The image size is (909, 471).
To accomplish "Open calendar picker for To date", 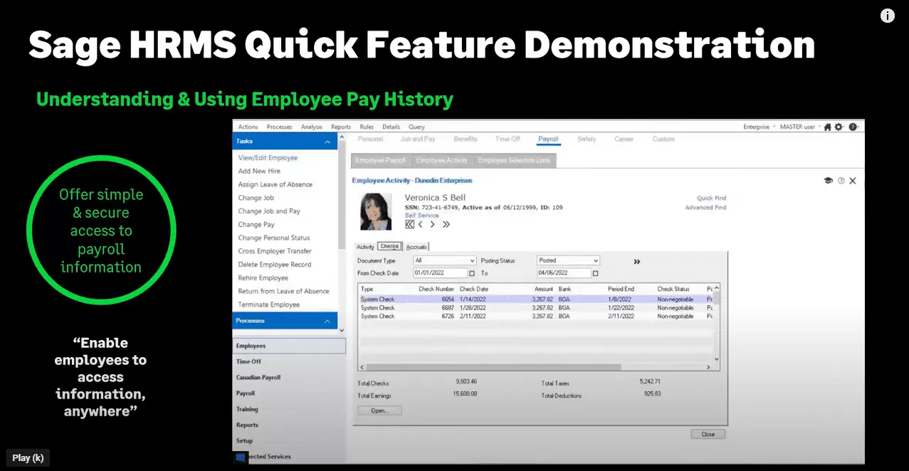I will click(596, 273).
